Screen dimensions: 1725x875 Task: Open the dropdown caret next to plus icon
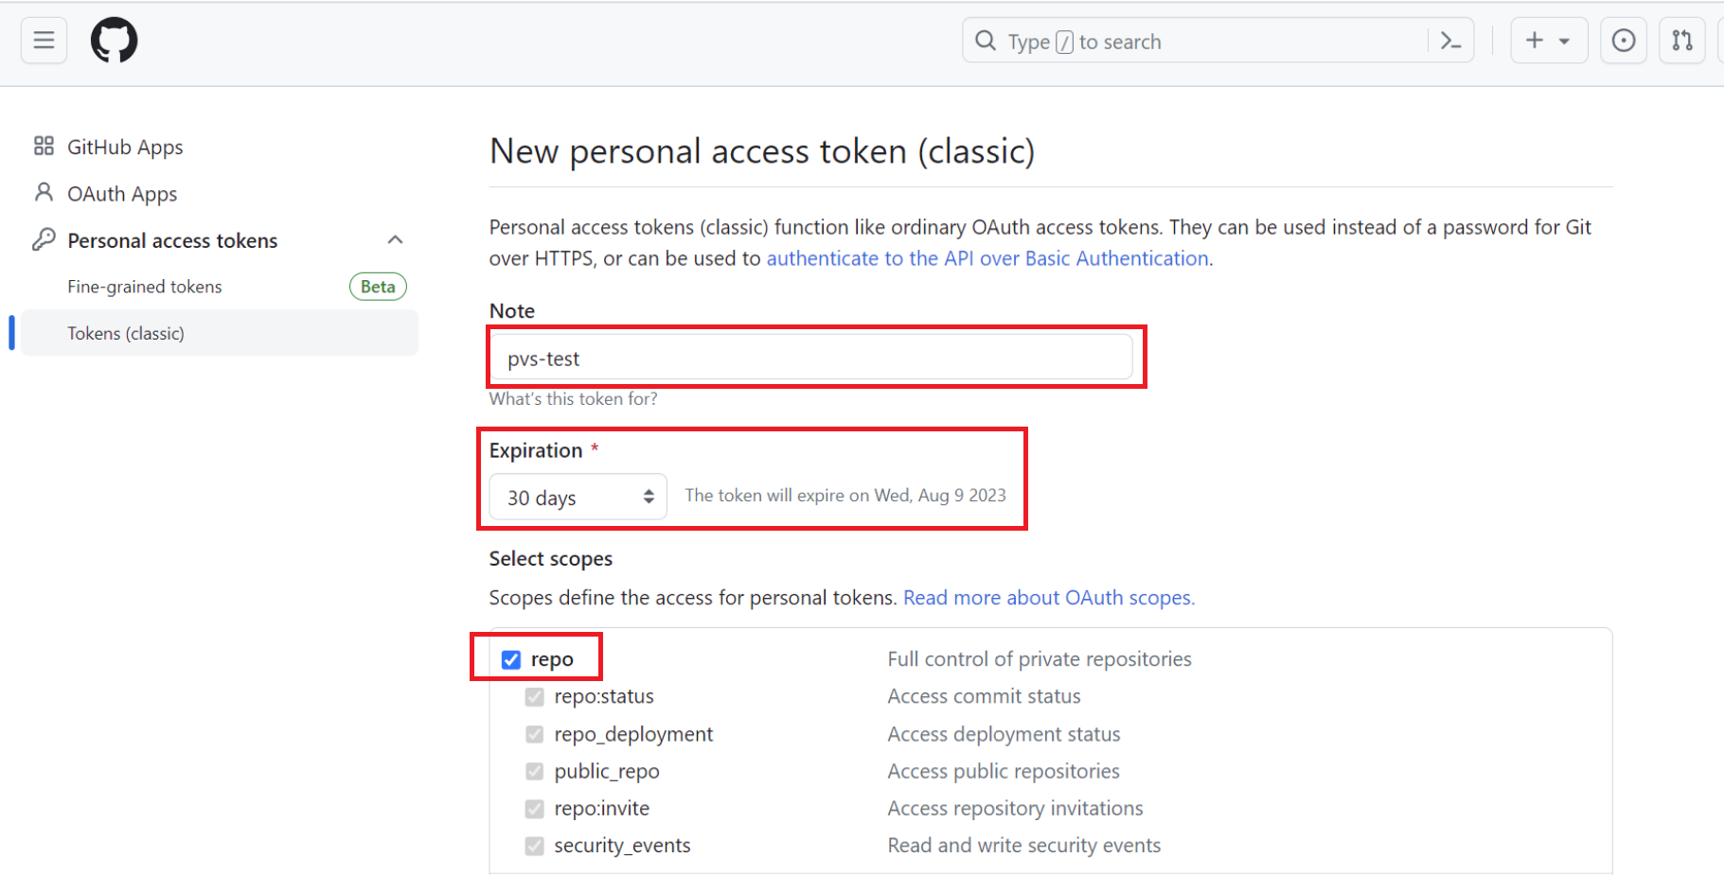click(1562, 40)
